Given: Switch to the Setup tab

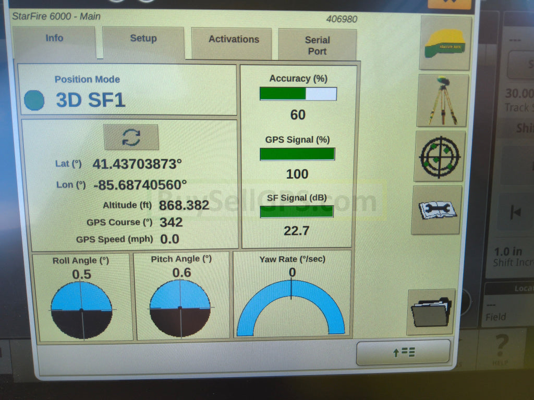Looking at the screenshot, I should (x=143, y=43).
